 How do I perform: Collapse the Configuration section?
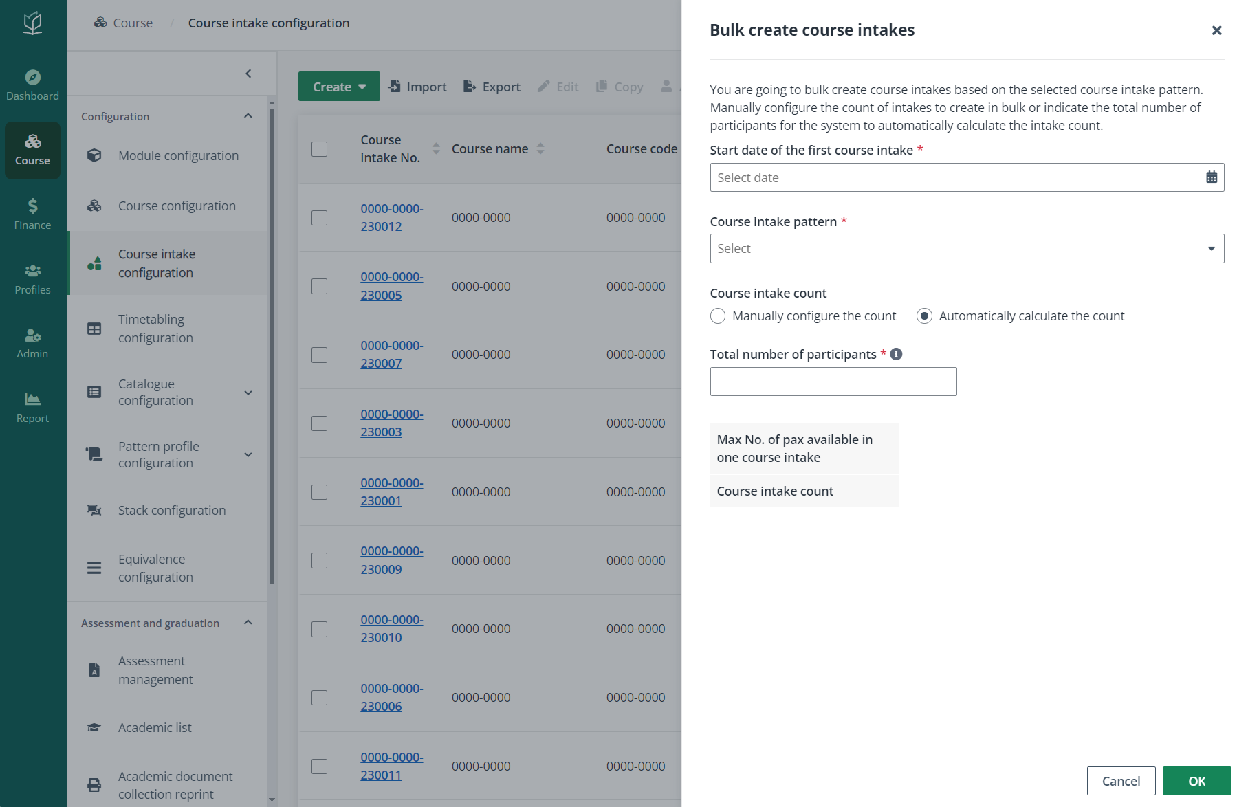(x=248, y=115)
